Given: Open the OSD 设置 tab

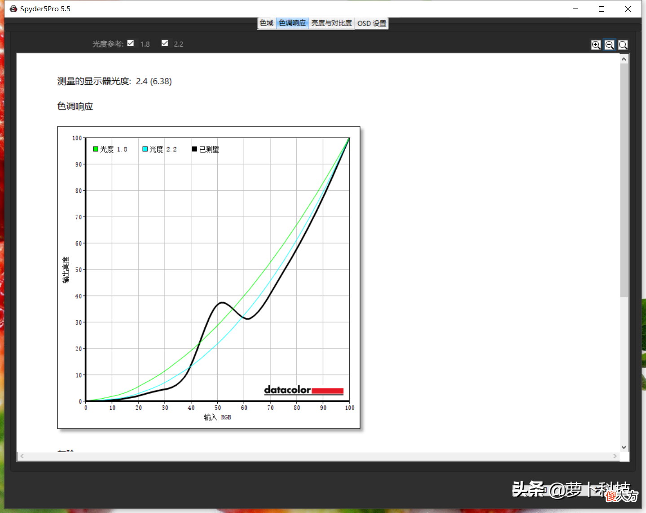Looking at the screenshot, I should [x=372, y=23].
